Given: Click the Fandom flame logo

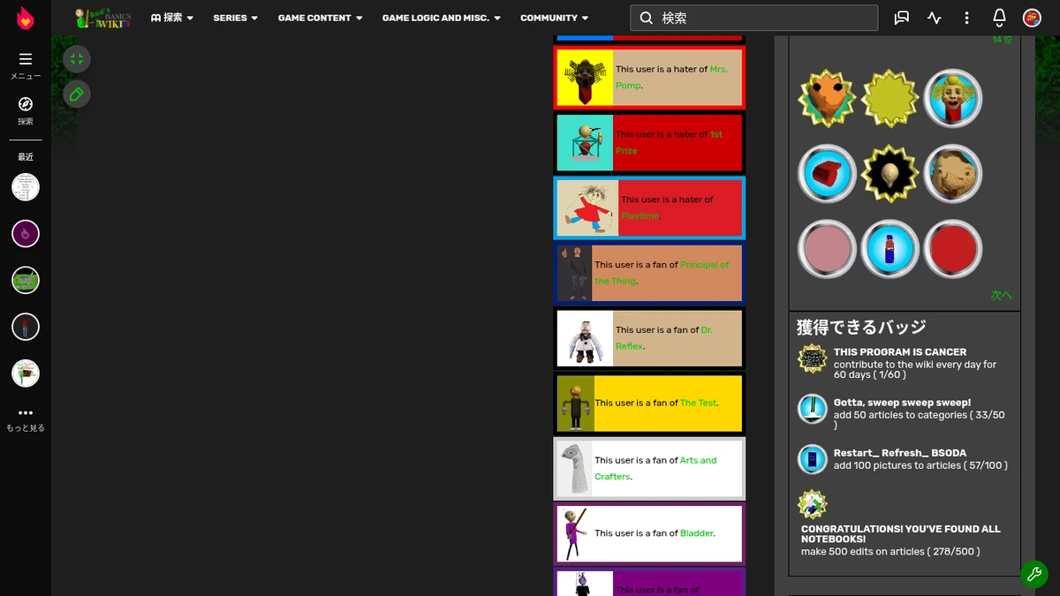Looking at the screenshot, I should 25,18.
